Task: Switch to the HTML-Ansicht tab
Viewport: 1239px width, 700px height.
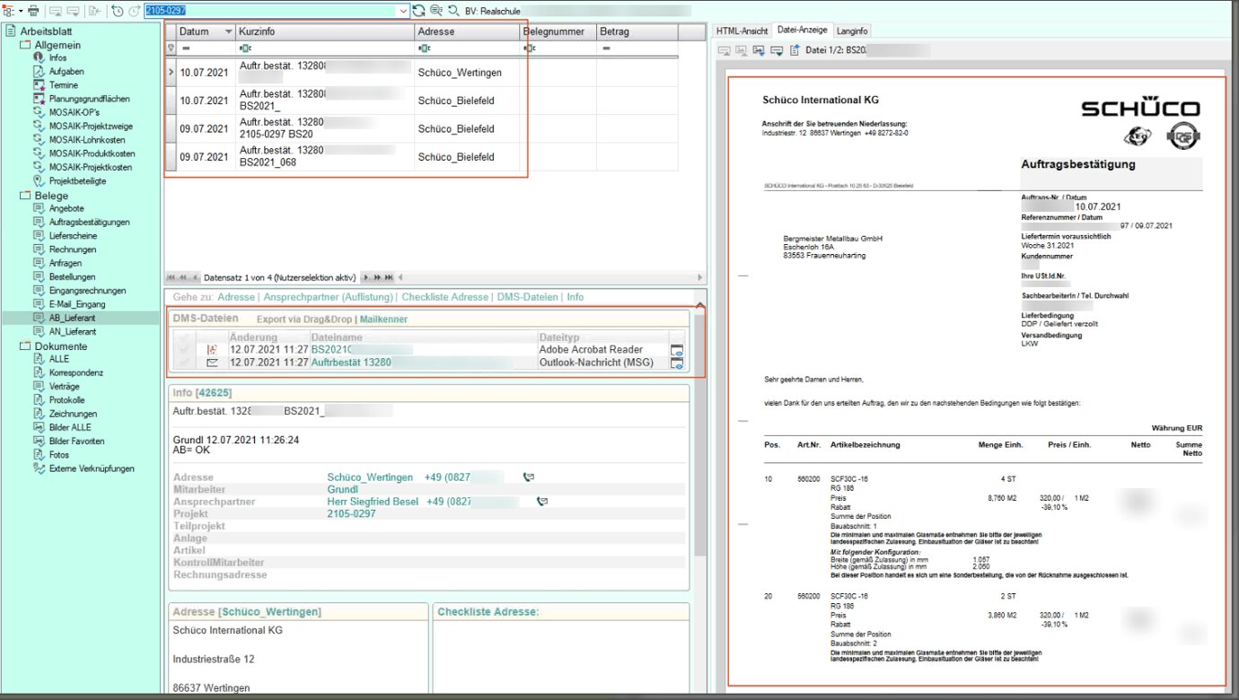Action: tap(742, 31)
